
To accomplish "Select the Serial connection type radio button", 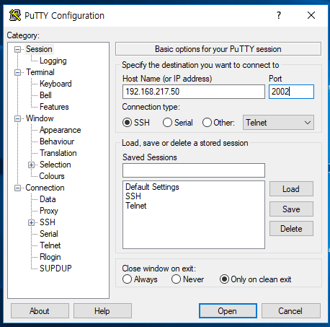I will 167,123.
